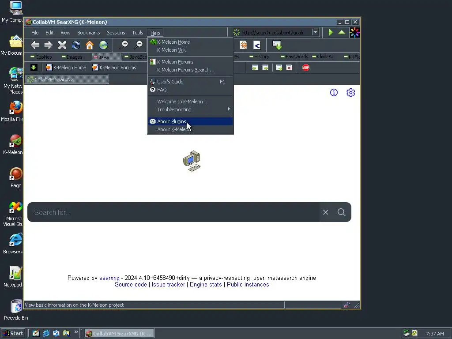Click the bug icon in toolbar

pos(243,45)
